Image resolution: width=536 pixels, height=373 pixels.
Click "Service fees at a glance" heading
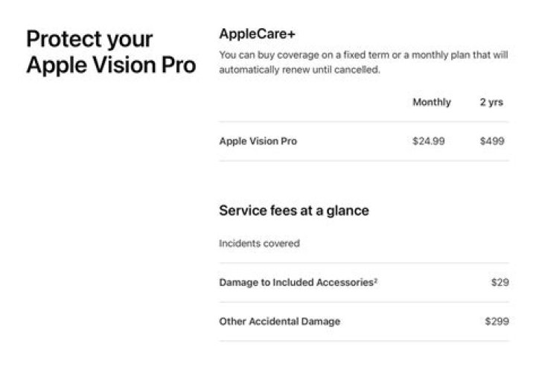coord(294,211)
